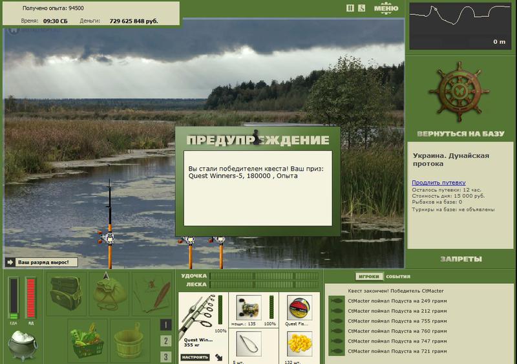
Task: Click the Настроить button
Action: (x=195, y=357)
